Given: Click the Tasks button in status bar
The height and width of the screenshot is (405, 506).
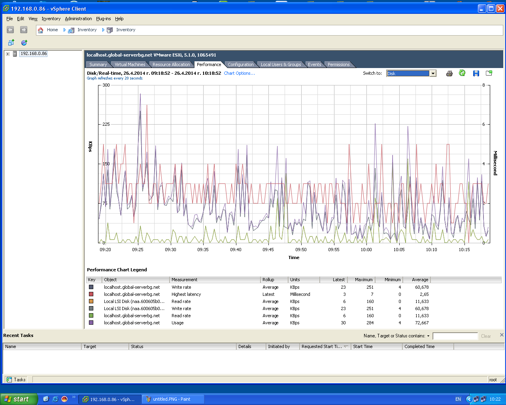Looking at the screenshot, I should tap(16, 380).
